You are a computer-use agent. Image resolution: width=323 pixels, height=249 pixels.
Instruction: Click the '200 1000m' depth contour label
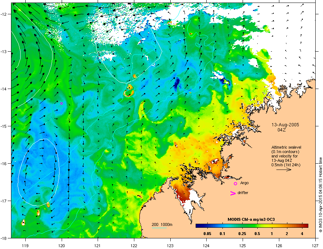click(x=162, y=224)
